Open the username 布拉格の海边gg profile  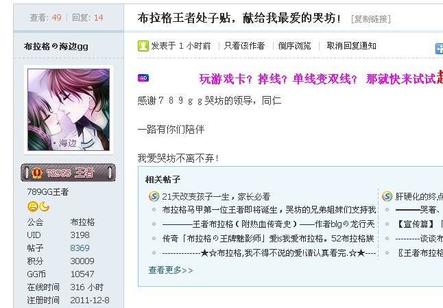[56, 47]
